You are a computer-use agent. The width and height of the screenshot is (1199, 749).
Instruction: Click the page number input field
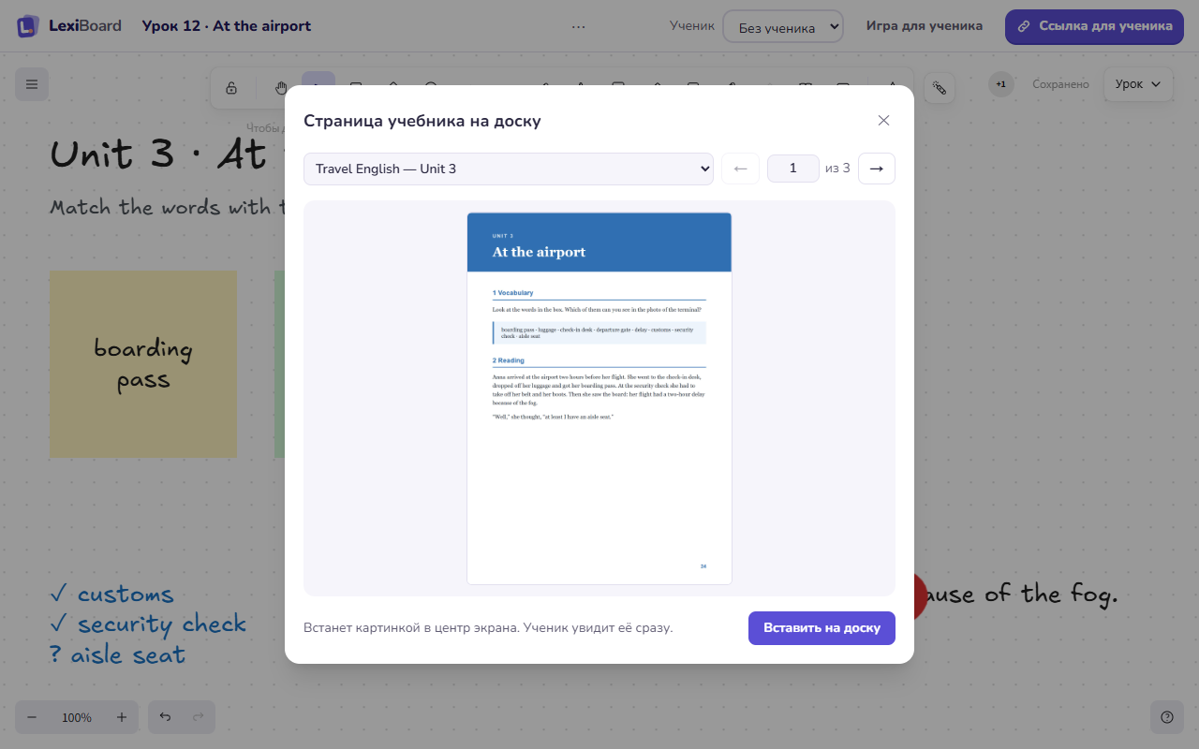coord(793,169)
